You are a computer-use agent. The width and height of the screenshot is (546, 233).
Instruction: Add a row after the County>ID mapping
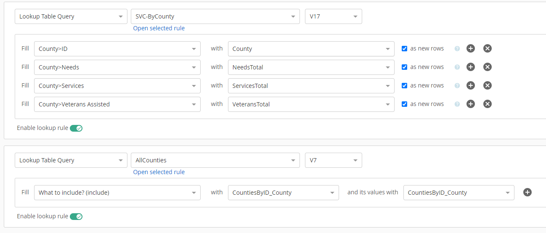[x=471, y=48]
